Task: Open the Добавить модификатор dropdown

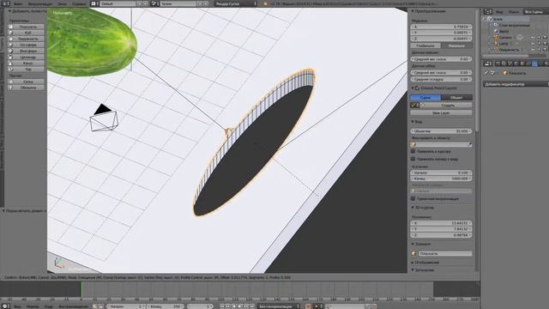Action: click(x=516, y=84)
